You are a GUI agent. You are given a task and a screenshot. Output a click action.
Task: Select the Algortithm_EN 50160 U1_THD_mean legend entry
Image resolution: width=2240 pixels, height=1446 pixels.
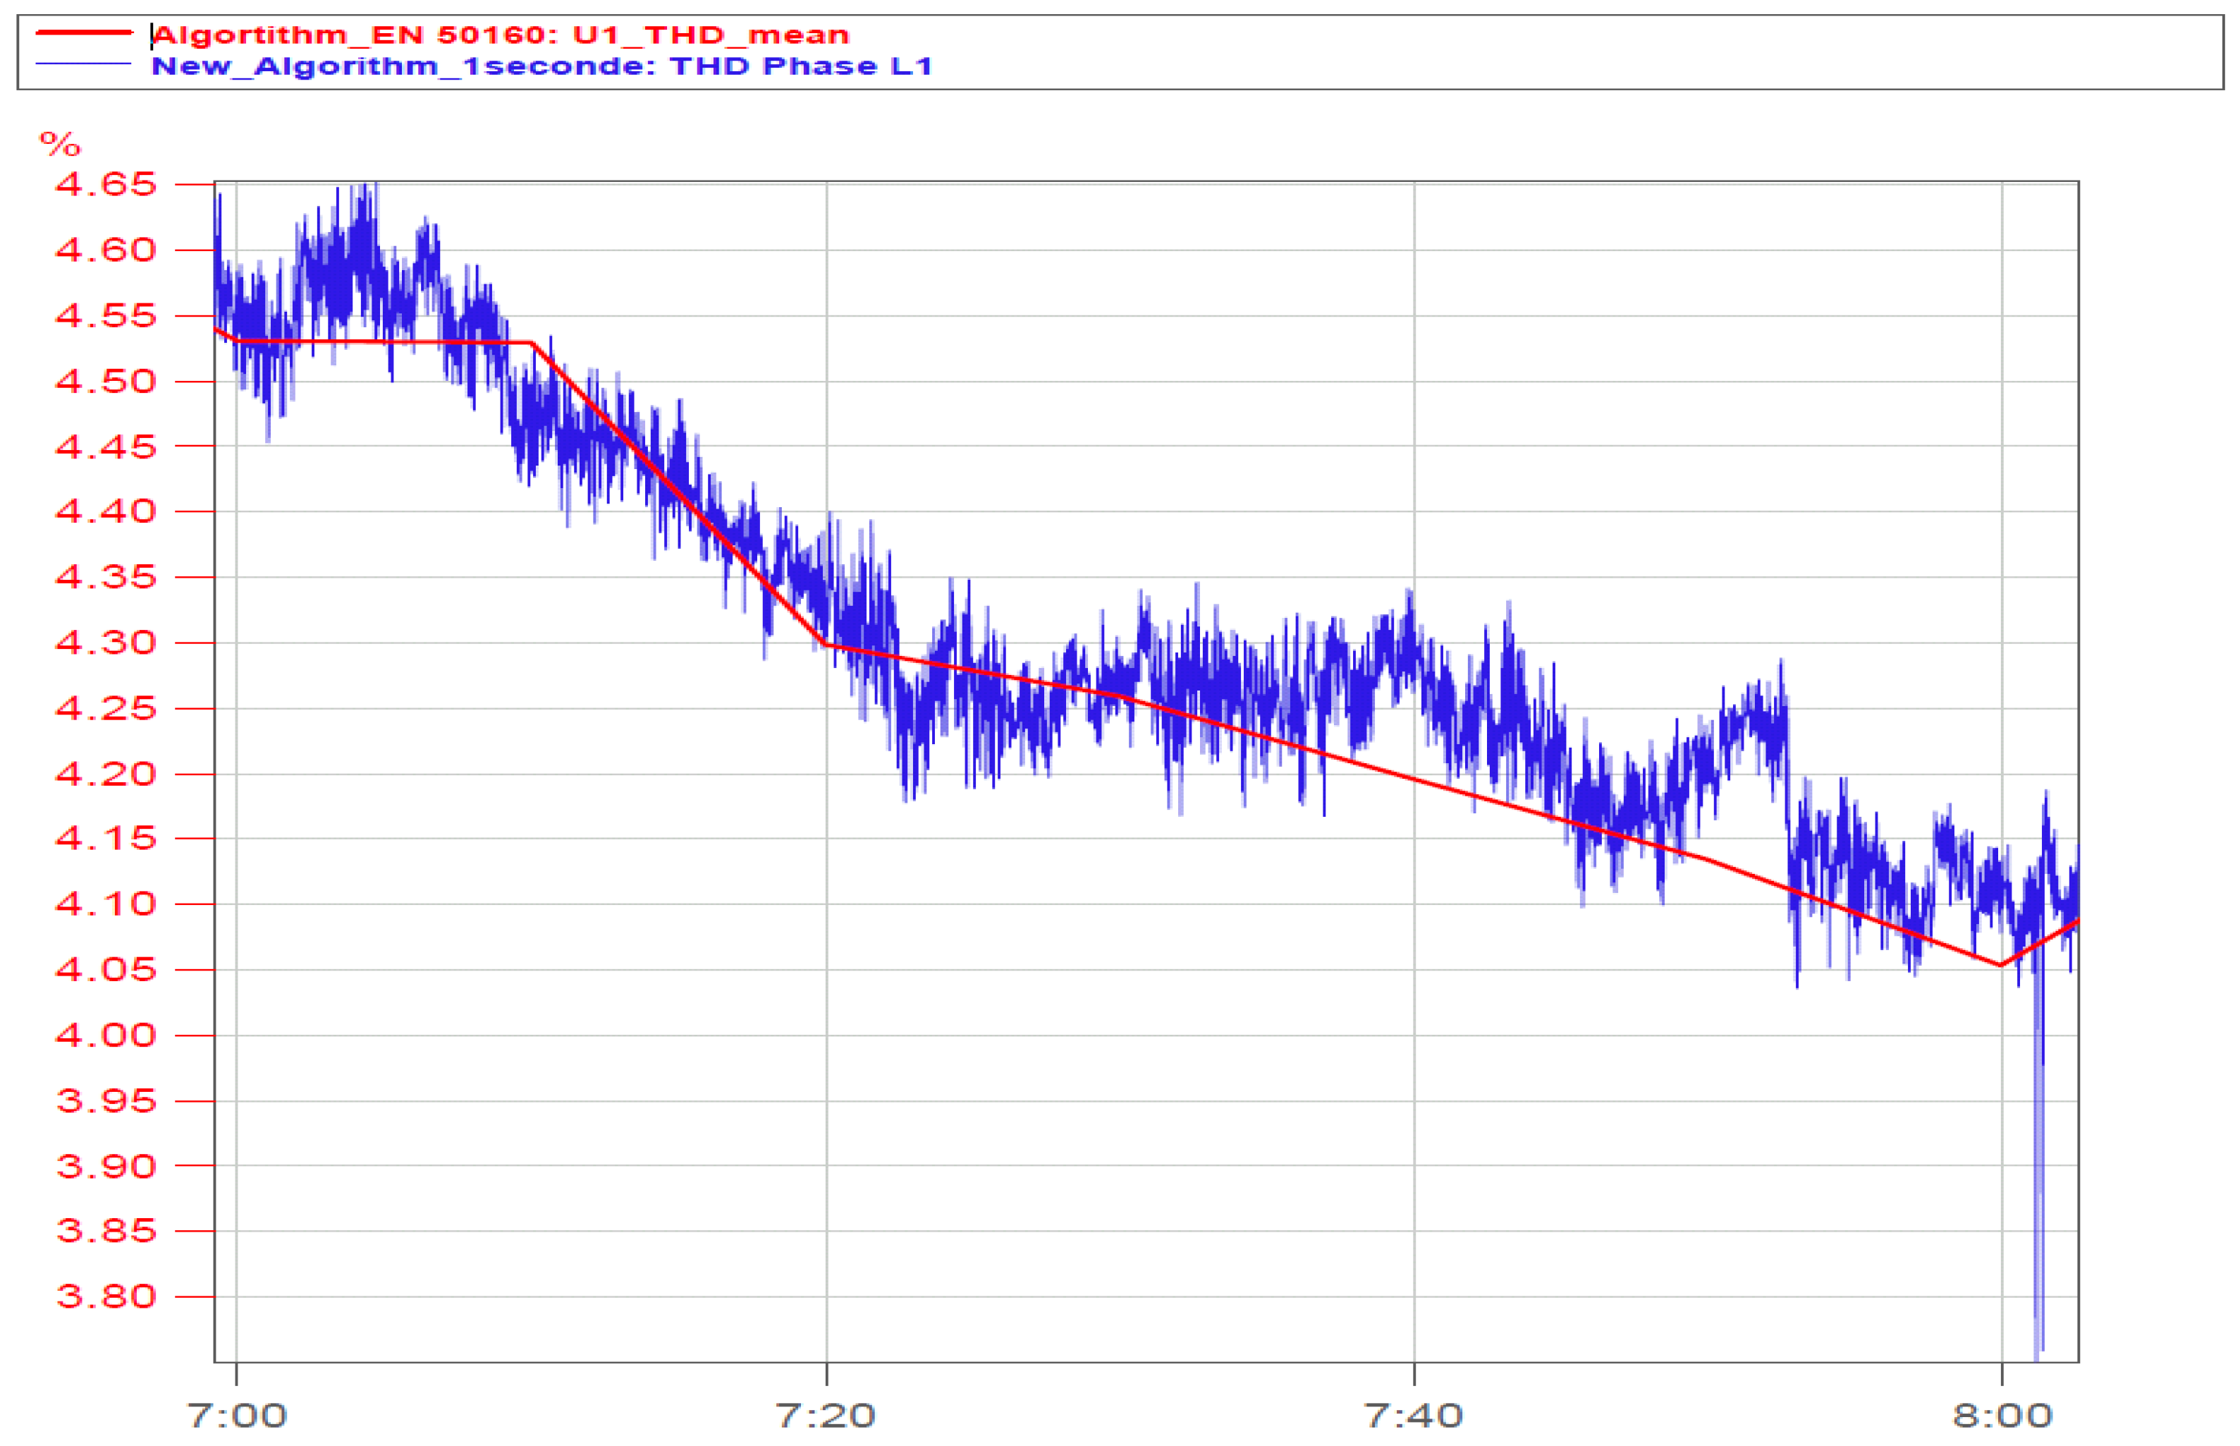click(500, 35)
